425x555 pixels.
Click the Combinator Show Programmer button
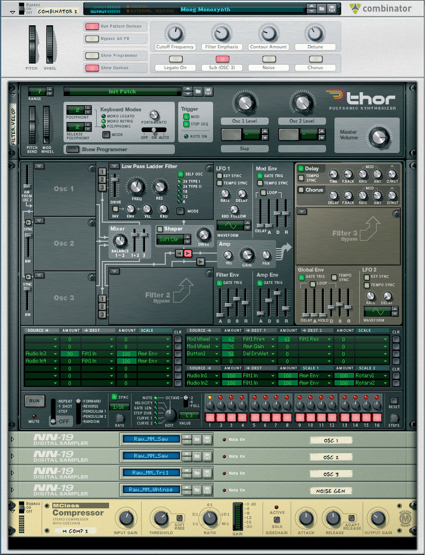click(x=92, y=56)
